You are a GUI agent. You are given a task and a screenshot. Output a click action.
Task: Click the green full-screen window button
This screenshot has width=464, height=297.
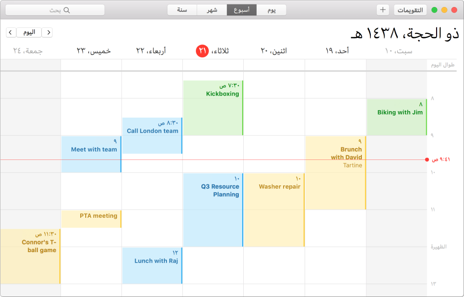(x=434, y=10)
